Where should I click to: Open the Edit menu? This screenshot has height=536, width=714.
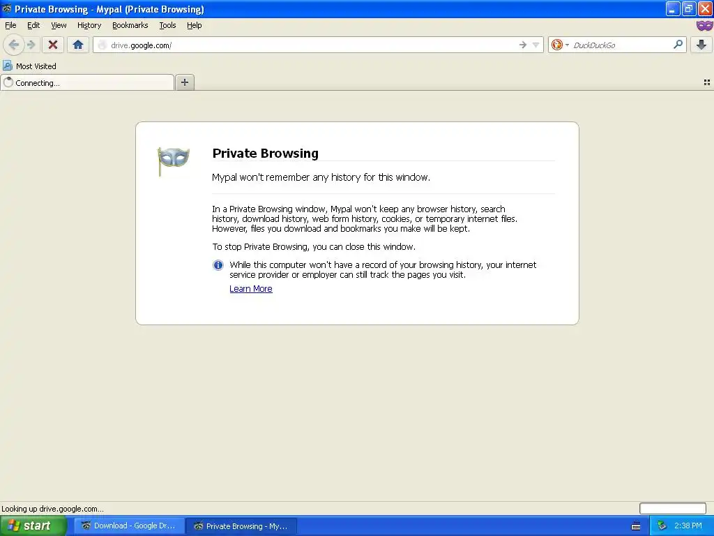coord(33,26)
